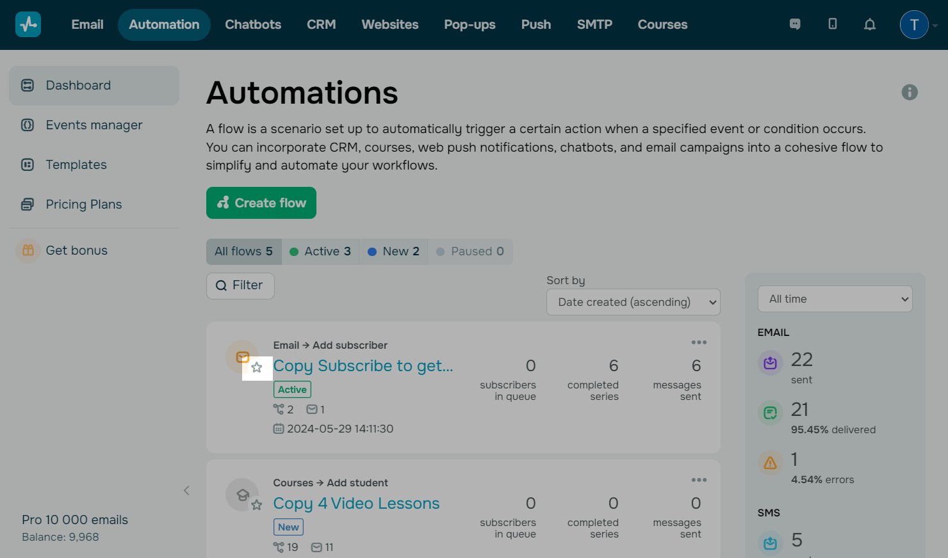Select the New flows filter tab
948x558 pixels.
pos(393,251)
